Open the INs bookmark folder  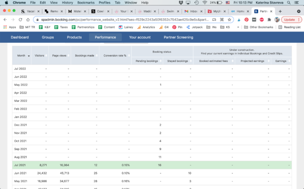coord(212,27)
